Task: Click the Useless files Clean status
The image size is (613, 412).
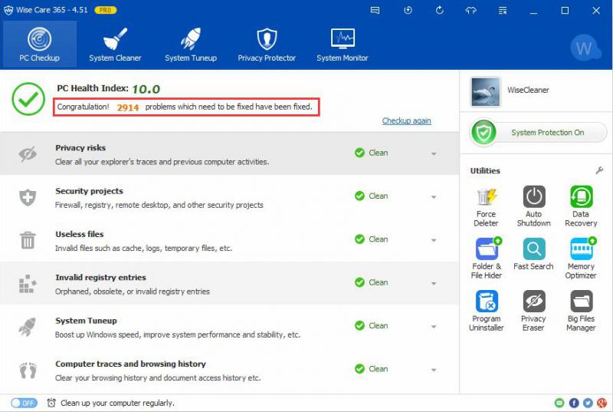Action: tap(372, 239)
